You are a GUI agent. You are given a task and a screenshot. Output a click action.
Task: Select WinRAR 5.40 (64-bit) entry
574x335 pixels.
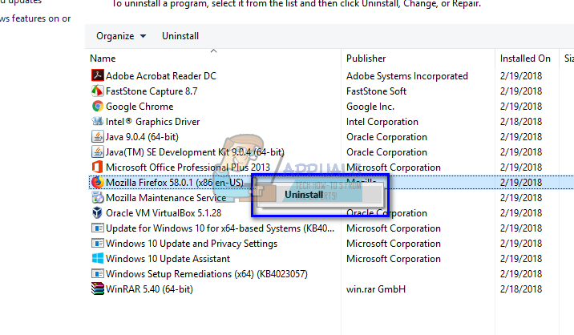click(149, 289)
